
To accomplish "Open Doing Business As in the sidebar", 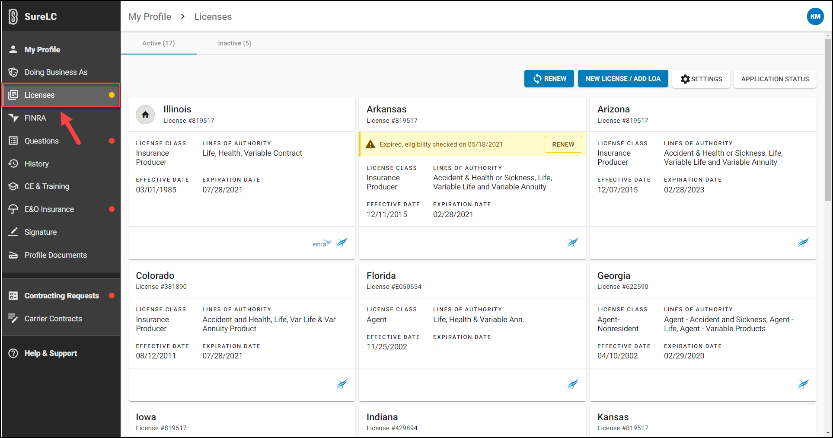I will point(61,72).
